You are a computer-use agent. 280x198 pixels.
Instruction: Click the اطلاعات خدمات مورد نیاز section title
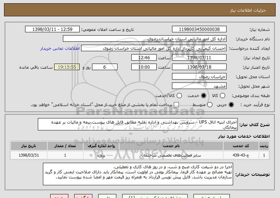click(244, 136)
